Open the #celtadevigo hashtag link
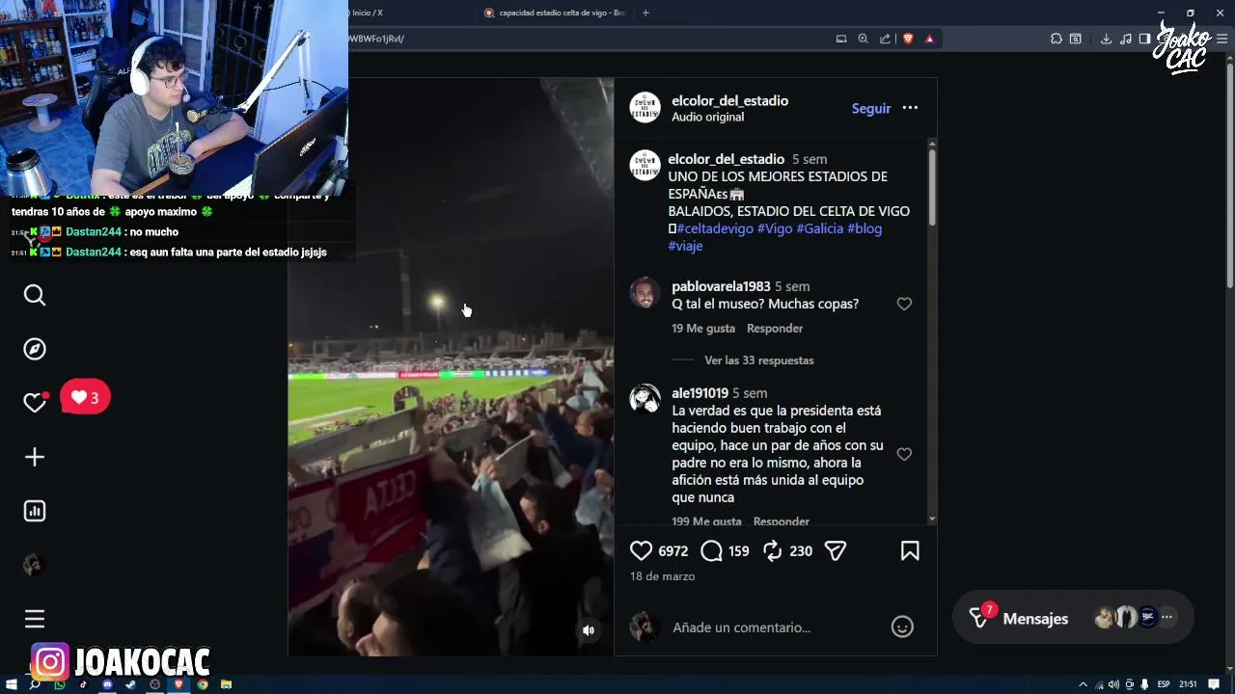1235x694 pixels. click(715, 228)
